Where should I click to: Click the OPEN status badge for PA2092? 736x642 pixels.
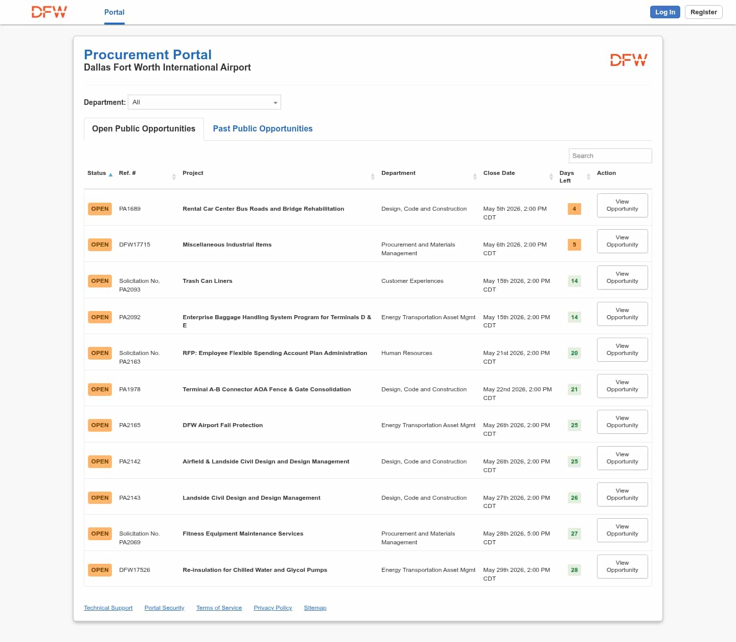(x=100, y=317)
